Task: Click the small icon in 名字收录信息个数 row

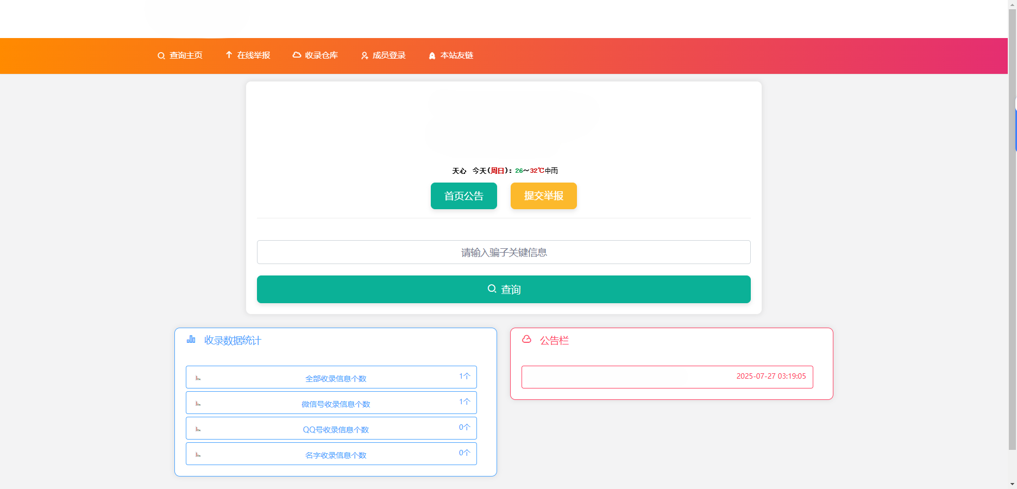Action: click(198, 455)
